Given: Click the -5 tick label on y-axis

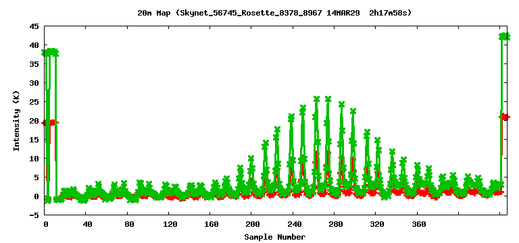Looking at the screenshot, I should [34, 215].
